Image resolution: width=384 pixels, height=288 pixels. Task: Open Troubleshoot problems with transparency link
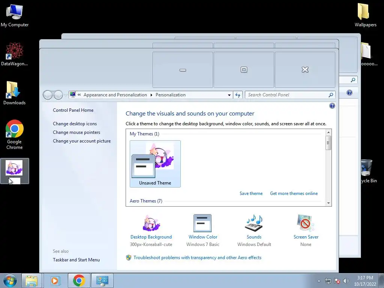tap(197, 258)
